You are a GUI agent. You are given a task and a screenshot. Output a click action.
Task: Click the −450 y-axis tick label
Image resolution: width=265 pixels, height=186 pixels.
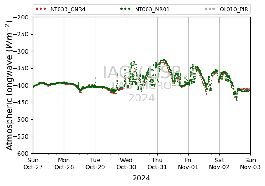pyautogui.click(x=21, y=102)
